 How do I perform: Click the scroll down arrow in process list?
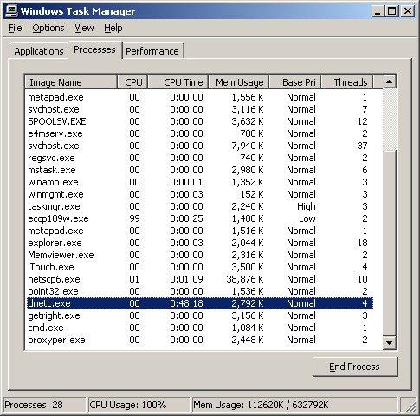[x=389, y=342]
